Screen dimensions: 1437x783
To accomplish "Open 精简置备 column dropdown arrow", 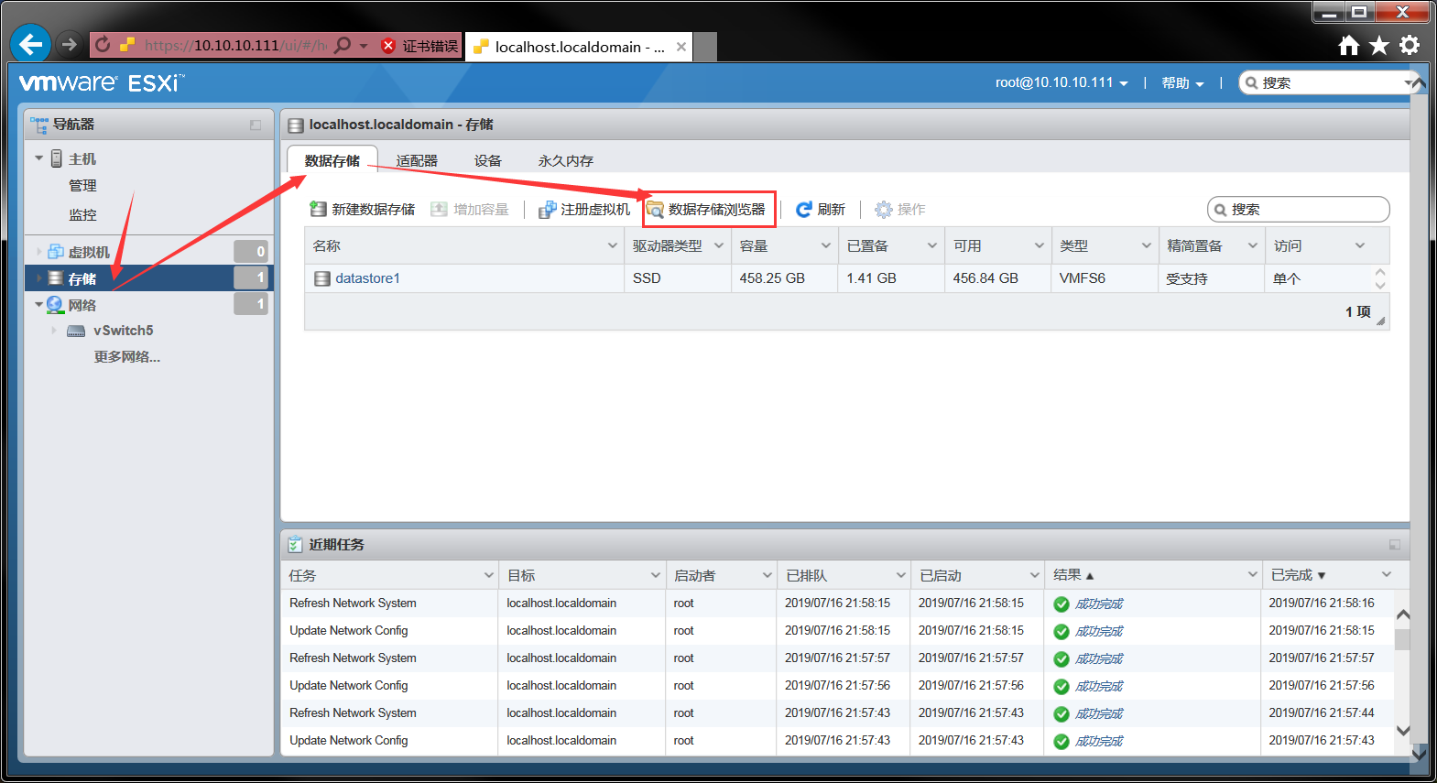I will pyautogui.click(x=1253, y=245).
